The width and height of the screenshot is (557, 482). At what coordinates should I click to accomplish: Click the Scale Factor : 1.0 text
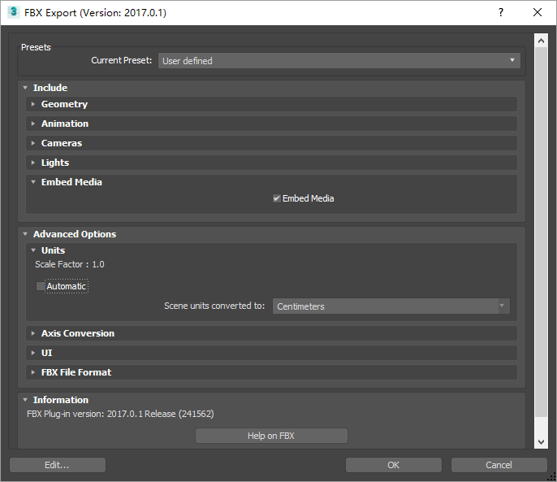point(70,265)
